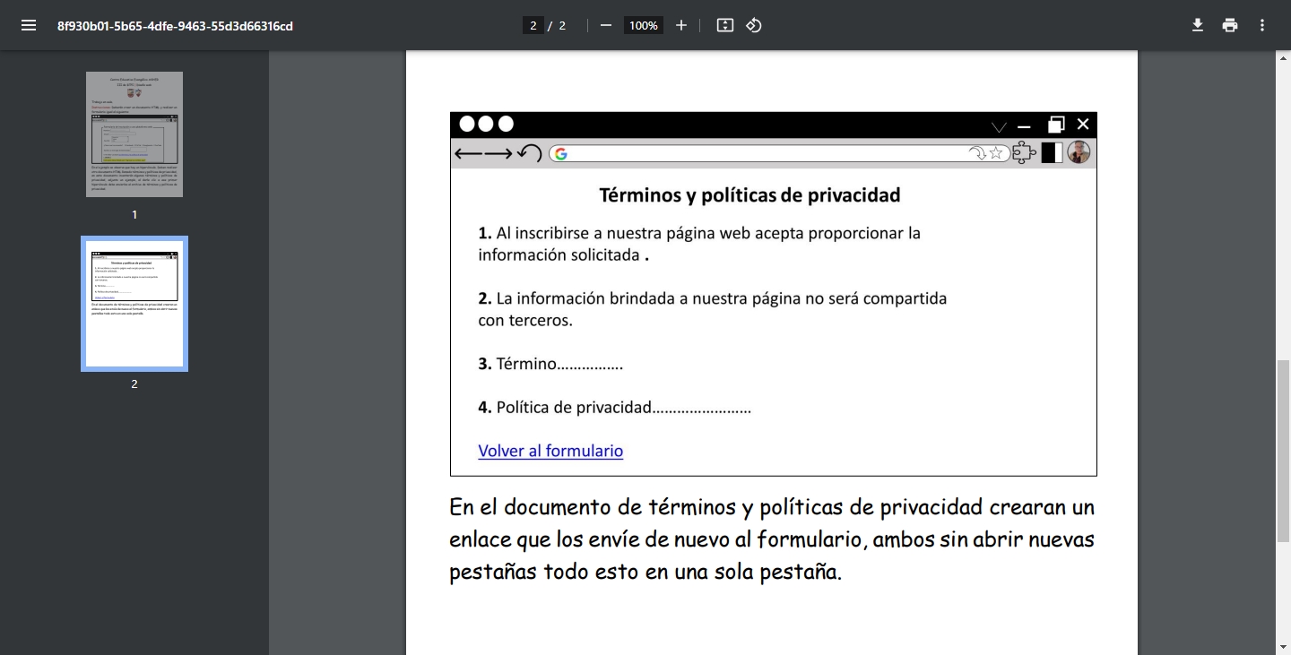Image resolution: width=1291 pixels, height=655 pixels.
Task: Click the extensions puzzle icon
Action: click(1025, 153)
